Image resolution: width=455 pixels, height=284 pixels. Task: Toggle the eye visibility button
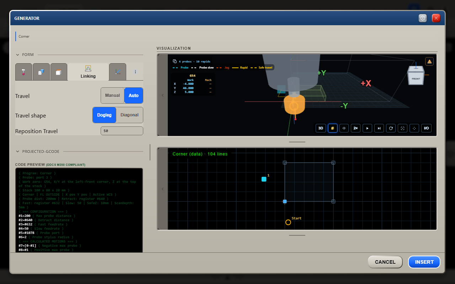(x=344, y=128)
